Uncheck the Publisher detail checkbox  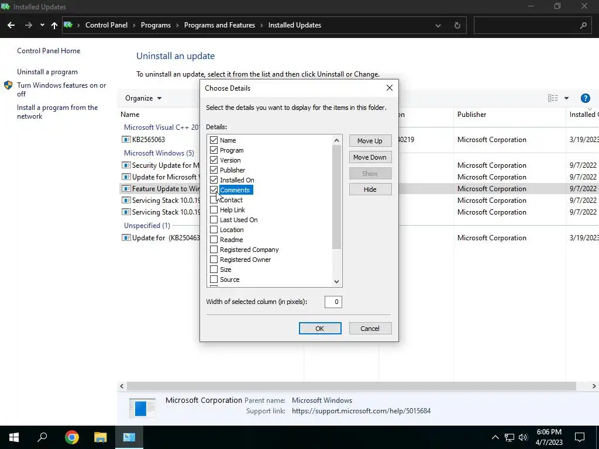point(214,170)
